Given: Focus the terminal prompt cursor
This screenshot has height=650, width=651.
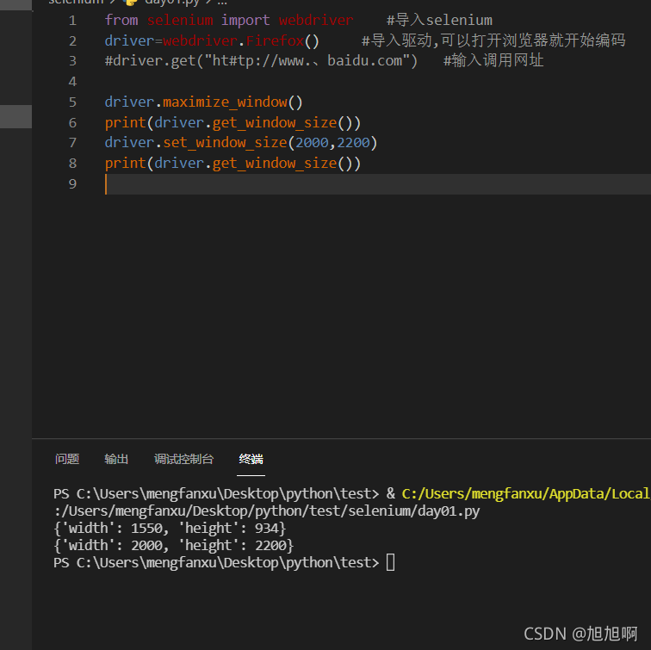Looking at the screenshot, I should (x=390, y=563).
